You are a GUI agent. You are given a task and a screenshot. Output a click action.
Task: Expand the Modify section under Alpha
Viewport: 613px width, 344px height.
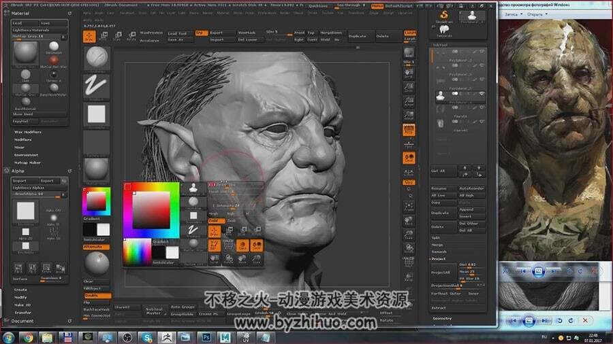pyautogui.click(x=20, y=297)
